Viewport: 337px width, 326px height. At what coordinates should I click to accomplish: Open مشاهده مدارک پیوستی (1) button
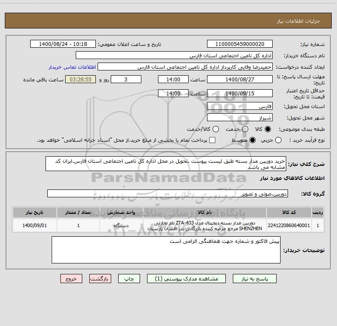coord(186,279)
